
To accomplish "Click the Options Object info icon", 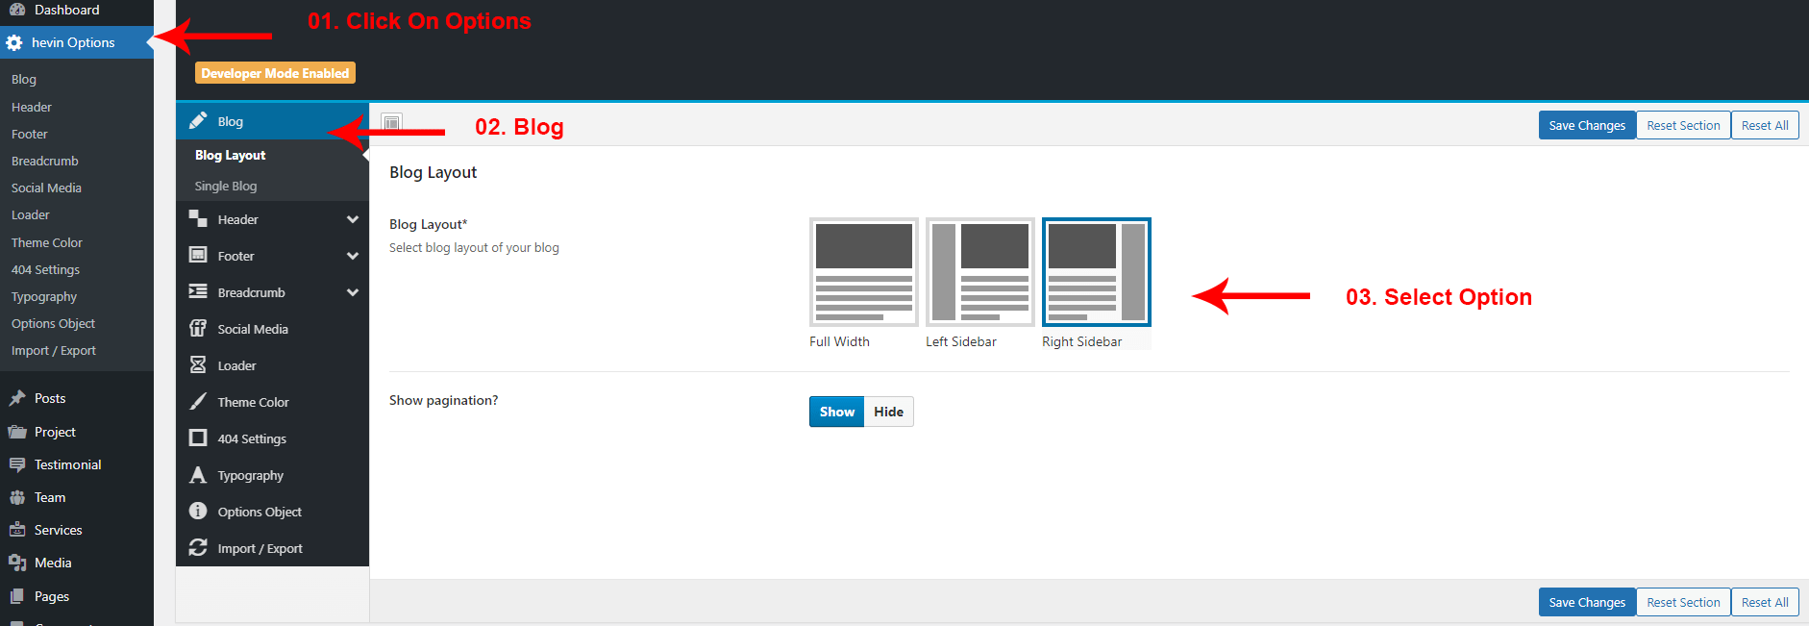I will [x=198, y=512].
